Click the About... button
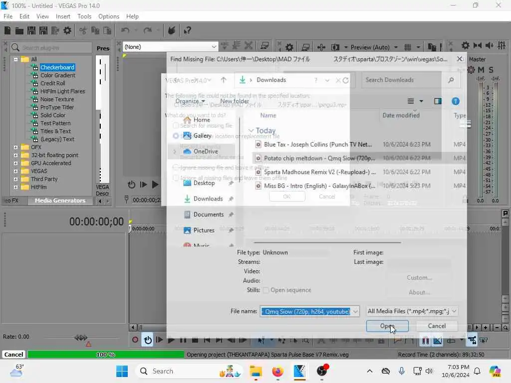 pos(419,292)
